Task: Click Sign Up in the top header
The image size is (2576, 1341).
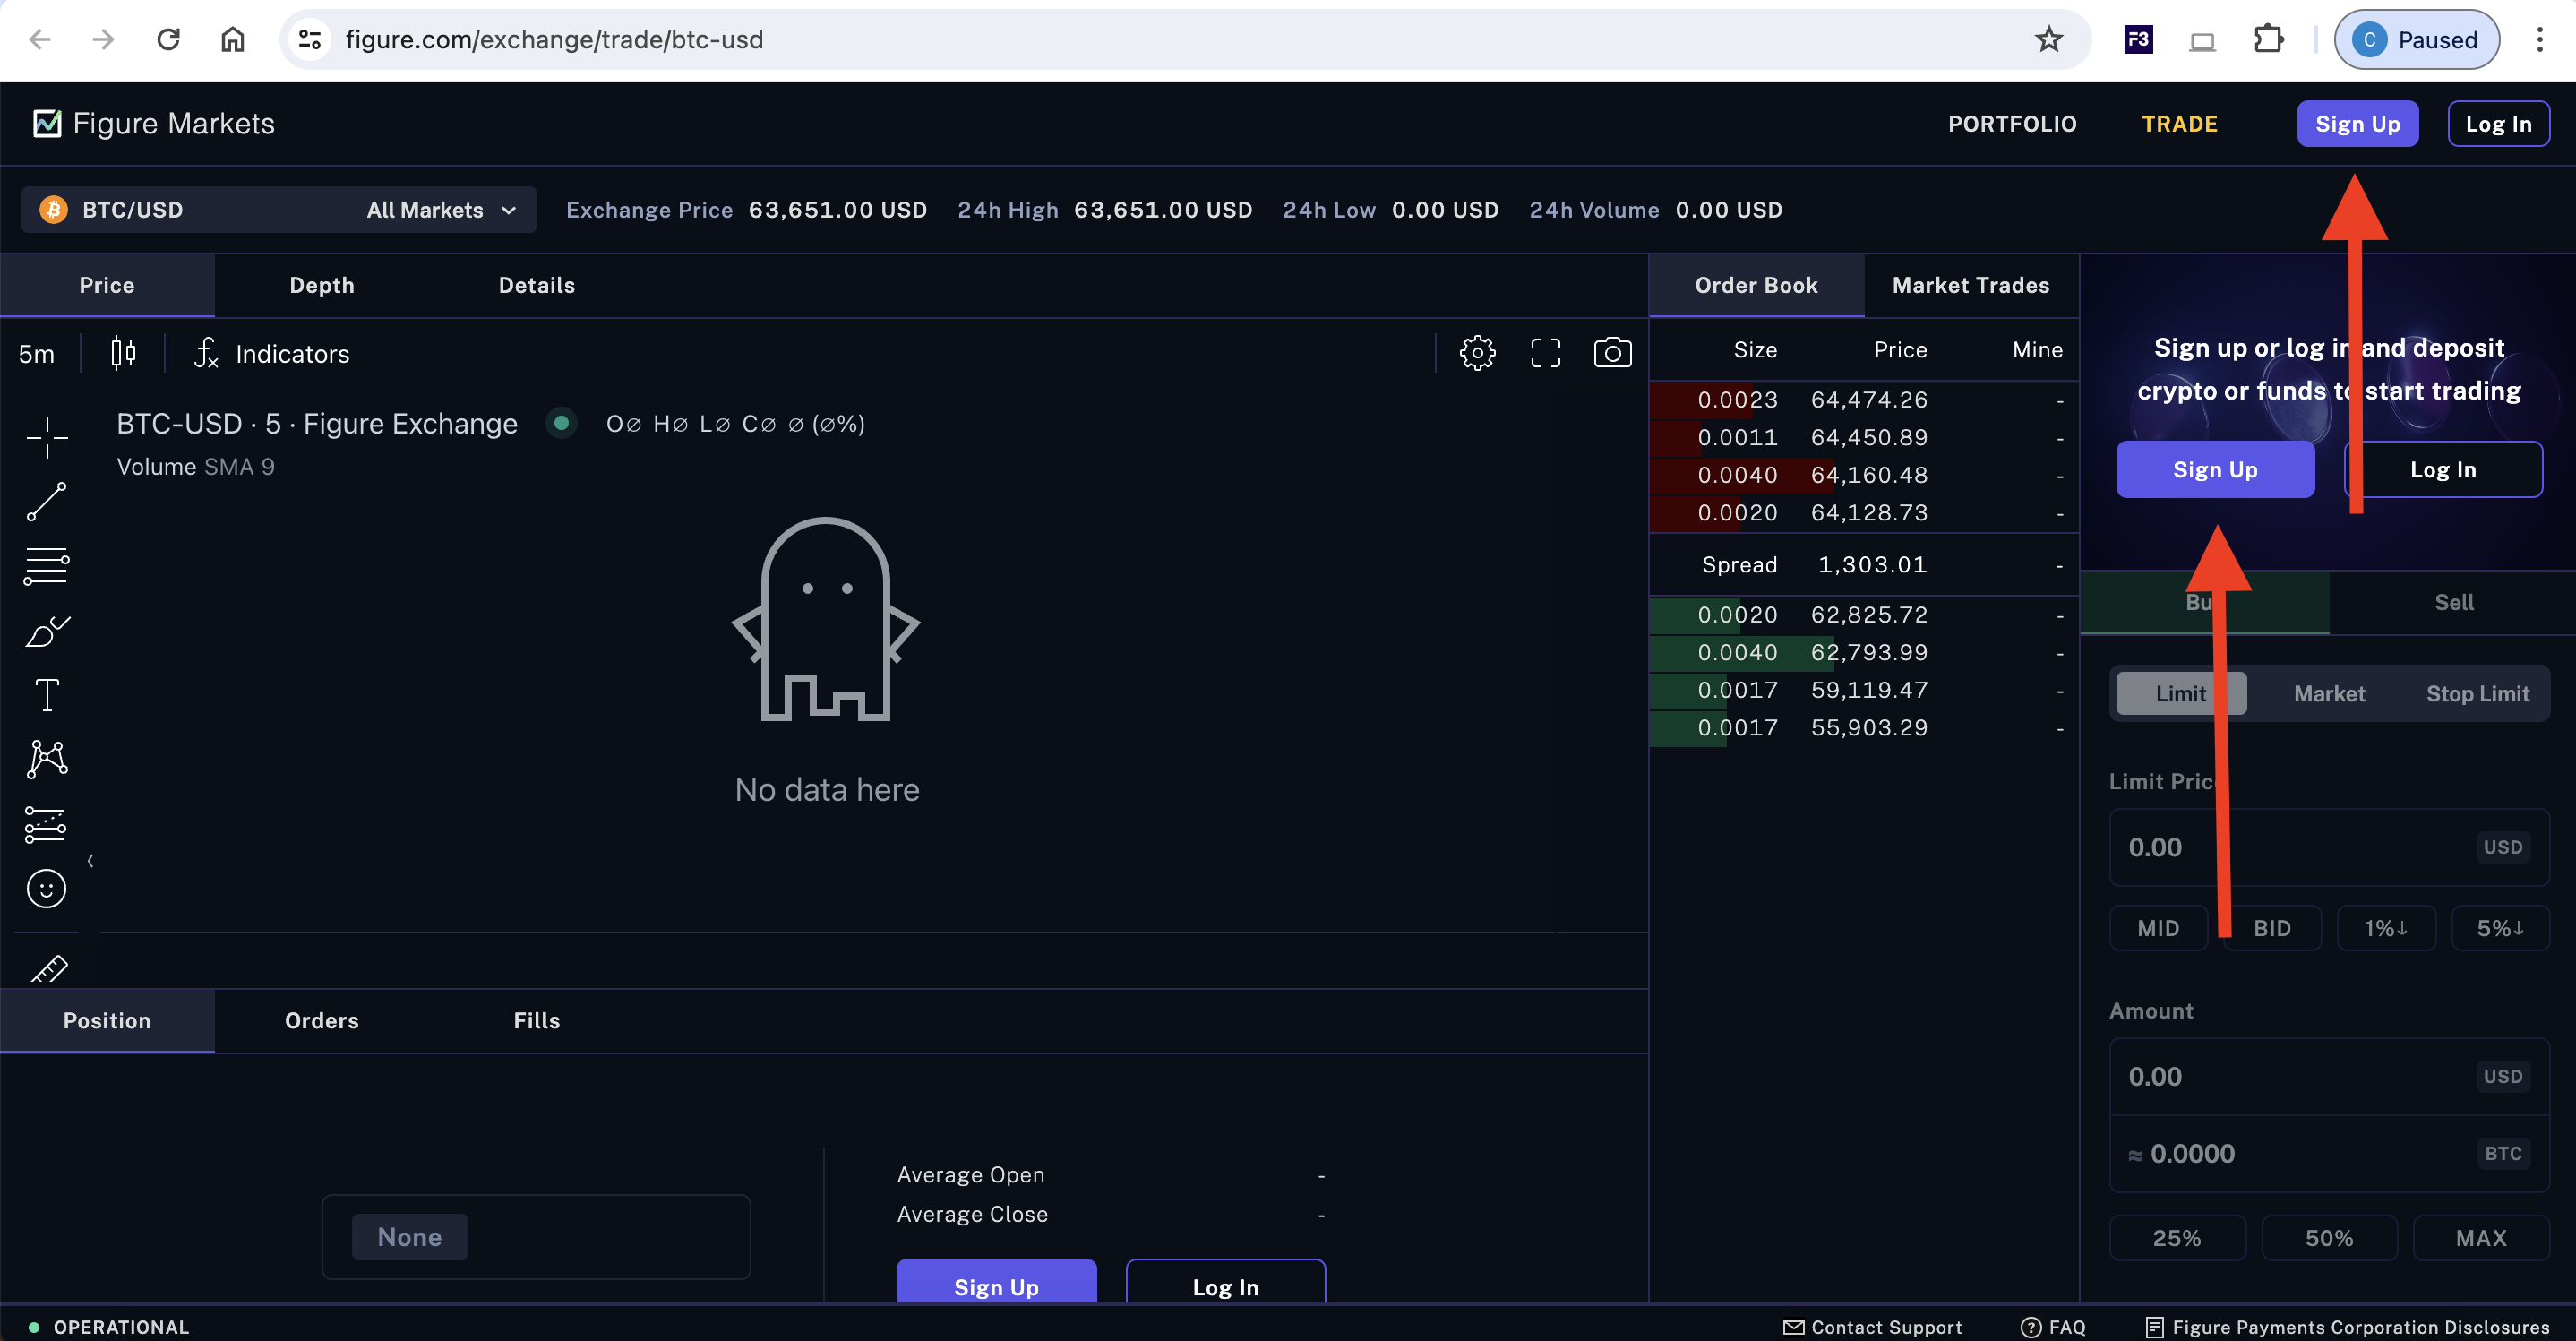Action: (x=2357, y=124)
